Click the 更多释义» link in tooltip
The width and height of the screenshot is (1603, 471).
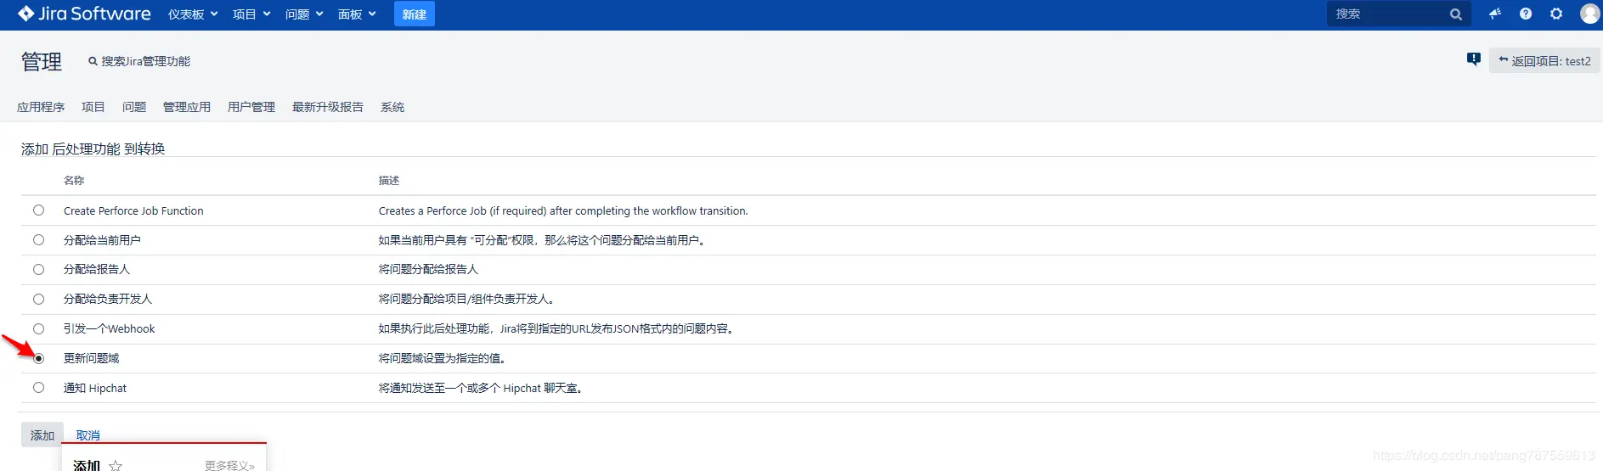point(229,466)
